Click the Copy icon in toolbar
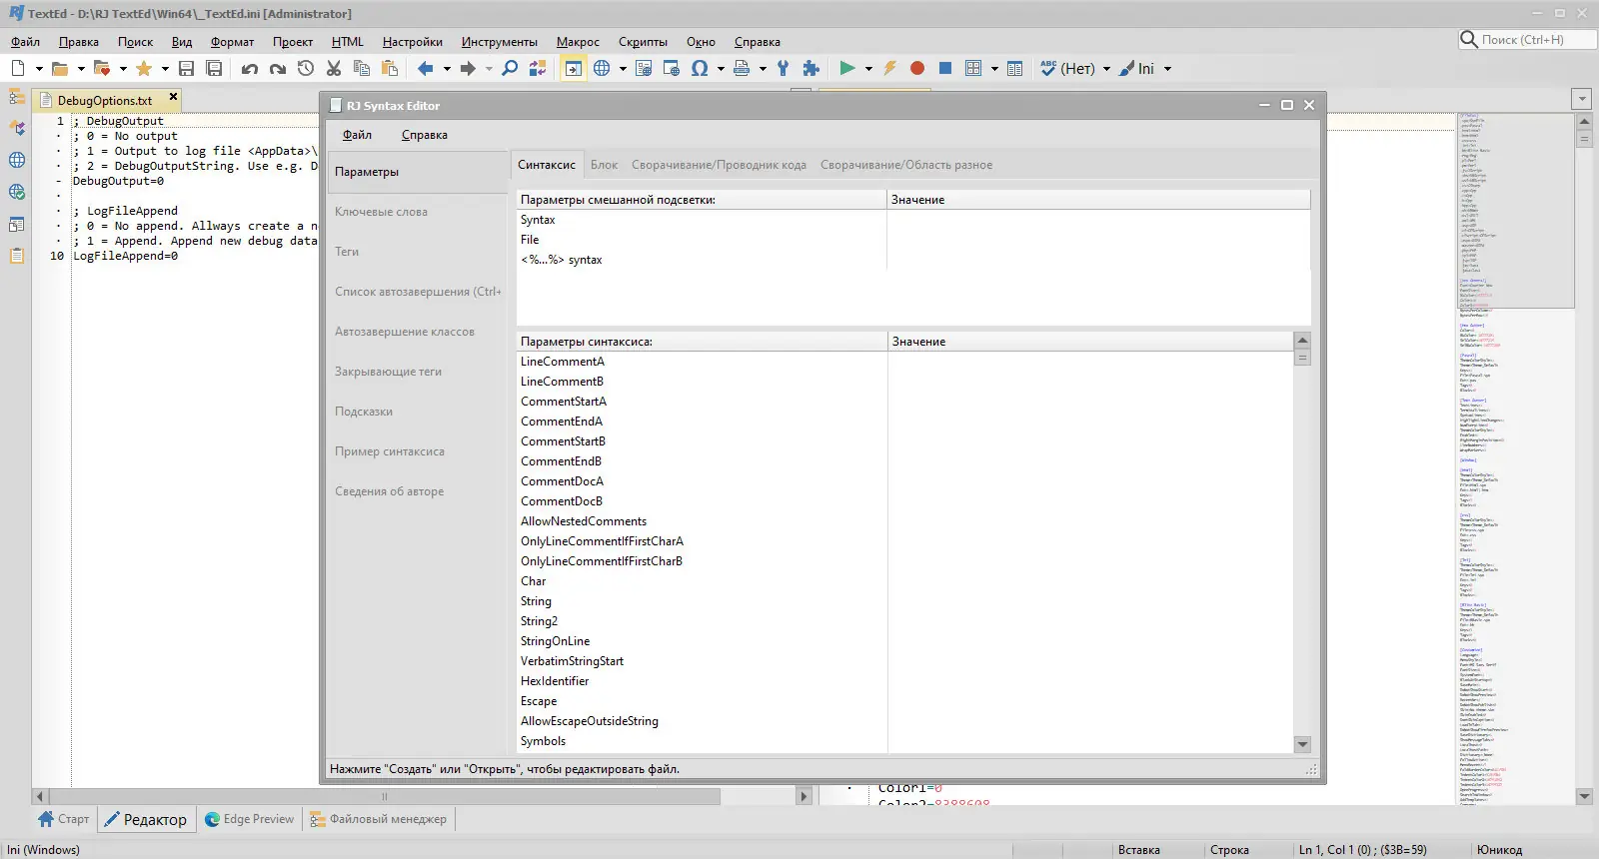 [362, 68]
